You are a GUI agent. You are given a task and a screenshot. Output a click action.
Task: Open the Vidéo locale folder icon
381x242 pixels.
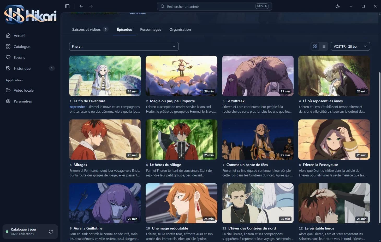(x=8, y=90)
